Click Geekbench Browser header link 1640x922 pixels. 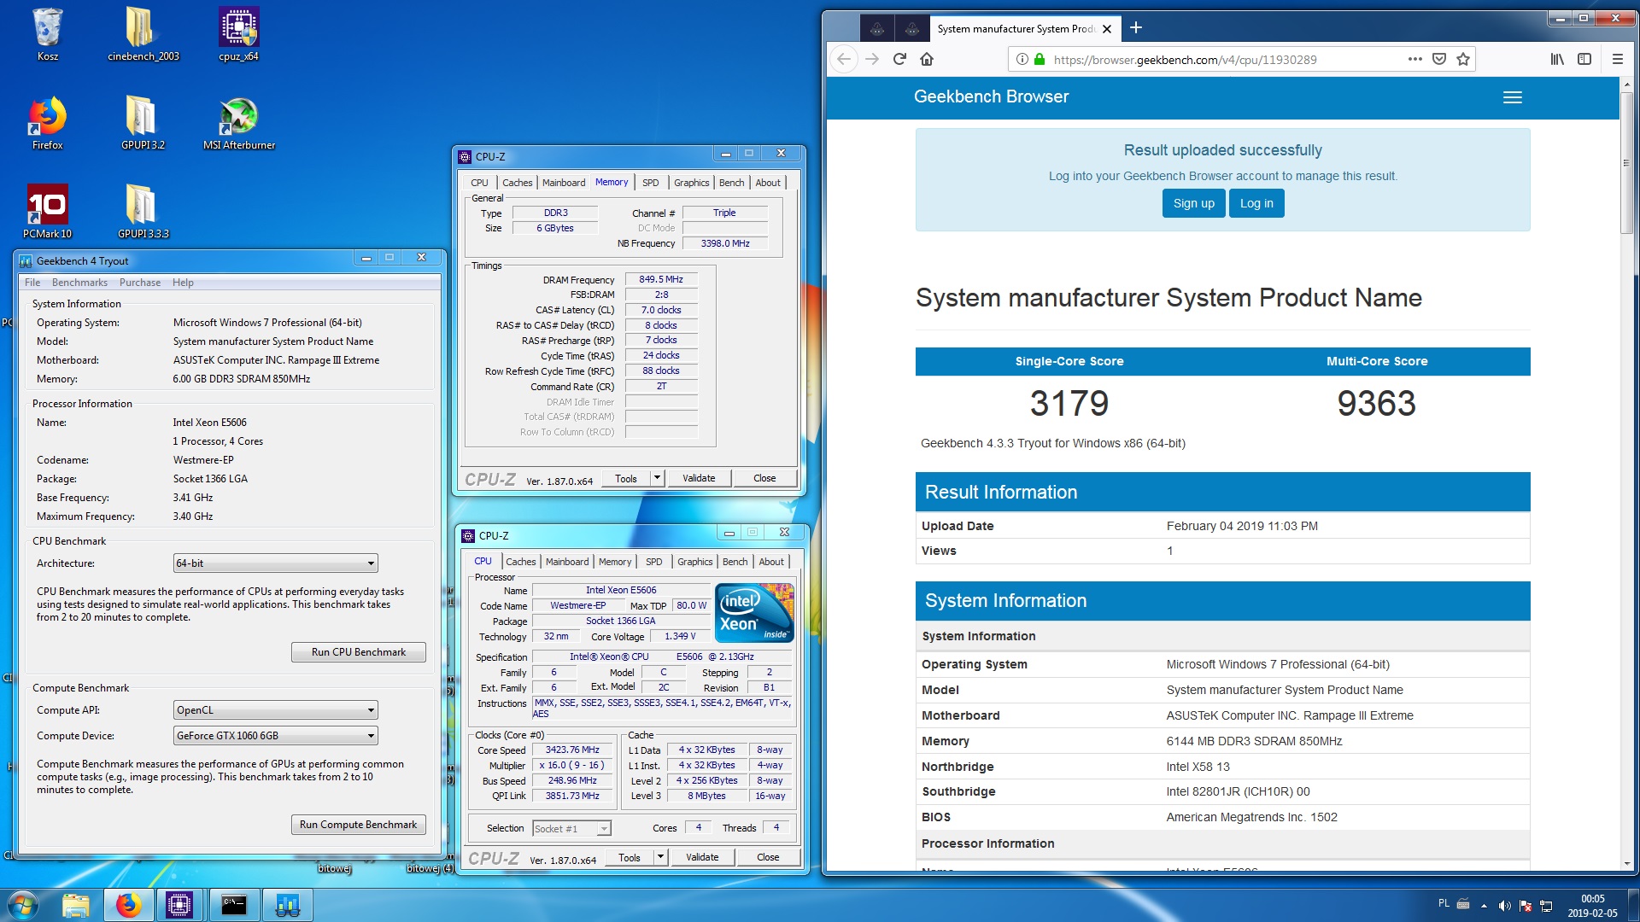[991, 97]
